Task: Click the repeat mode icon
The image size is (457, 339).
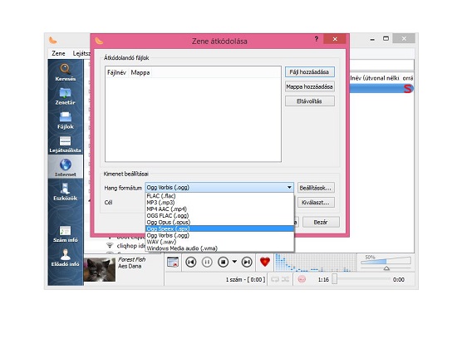Action: [275, 279]
